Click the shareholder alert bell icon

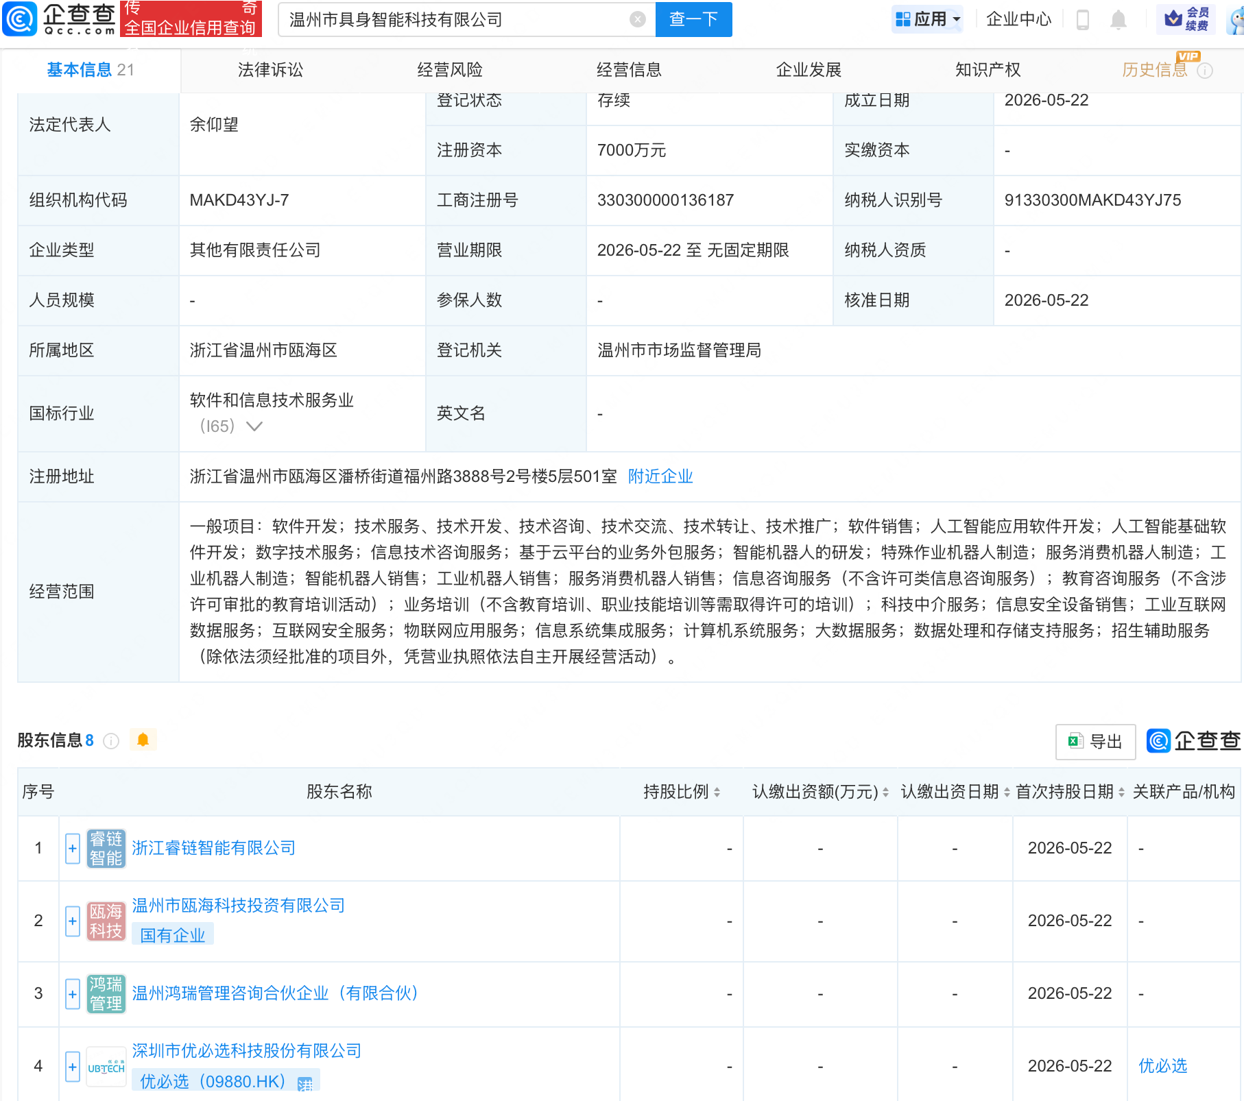143,740
